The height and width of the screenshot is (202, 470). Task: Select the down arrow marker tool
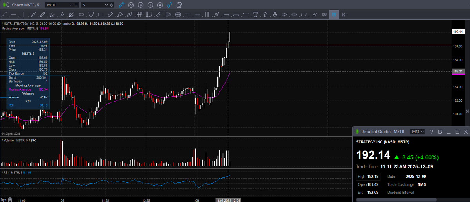tap(275, 14)
